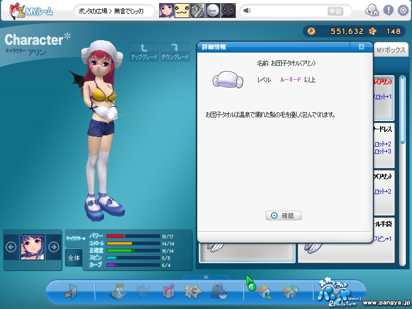This screenshot has height=309, width=412.
Task: Select the gray stone avatar at top
Action: coord(197,11)
